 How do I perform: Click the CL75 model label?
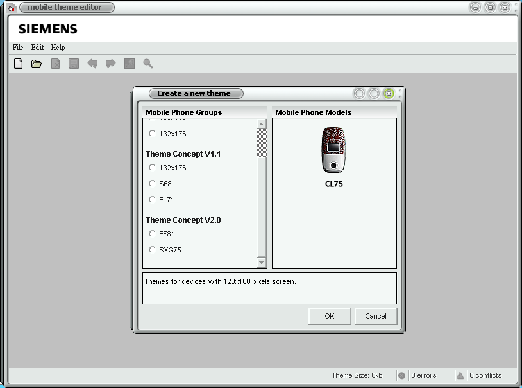click(334, 184)
